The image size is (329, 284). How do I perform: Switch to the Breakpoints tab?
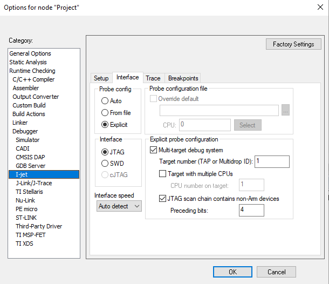click(183, 78)
